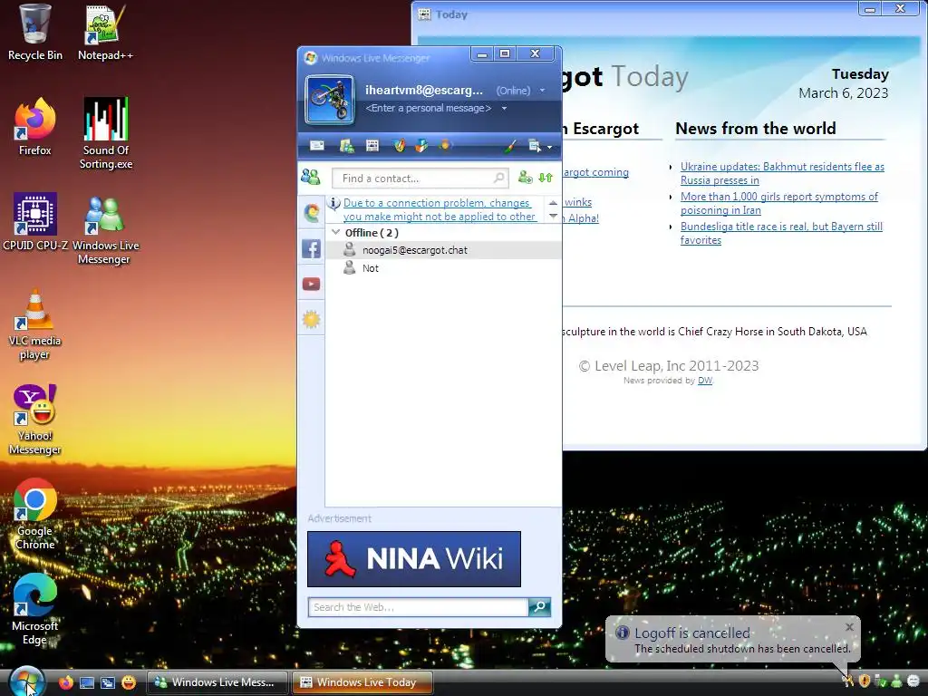The width and height of the screenshot is (928, 696).
Task: Click the Add a contact icon
Action: tap(525, 178)
